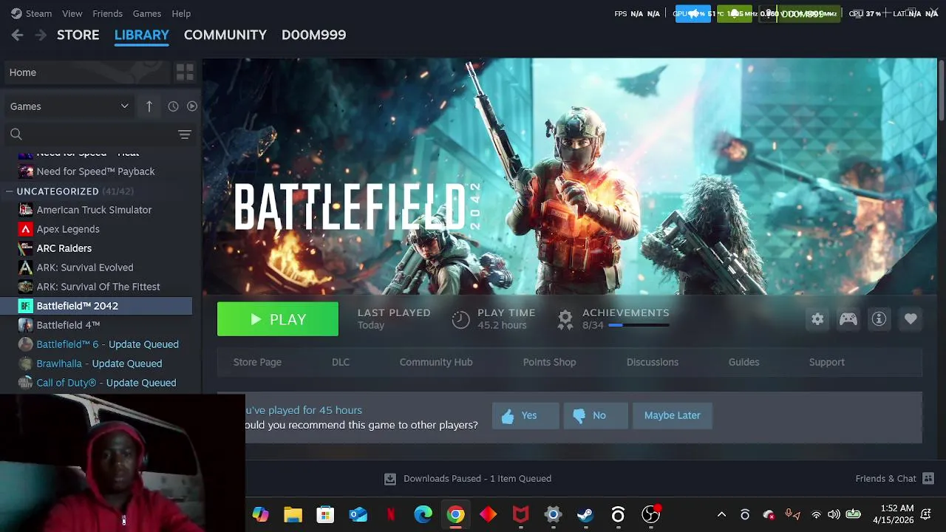Click the thumbs down icon on No
The height and width of the screenshot is (532, 946).
(579, 416)
